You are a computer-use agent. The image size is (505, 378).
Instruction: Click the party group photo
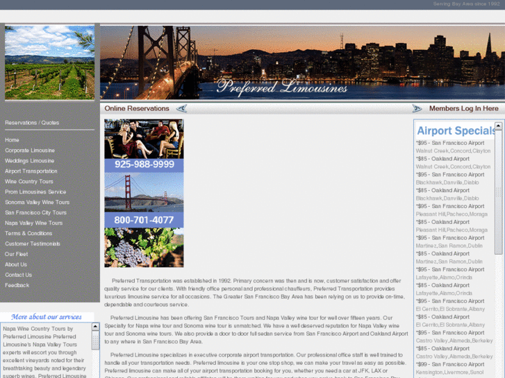(144, 139)
